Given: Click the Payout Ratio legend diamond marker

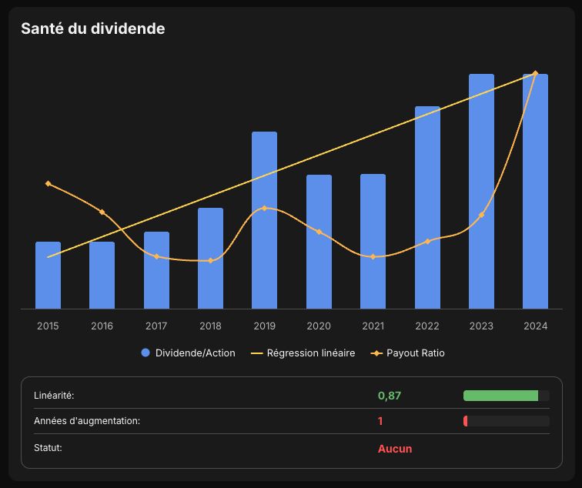Looking at the screenshot, I should 376,353.
